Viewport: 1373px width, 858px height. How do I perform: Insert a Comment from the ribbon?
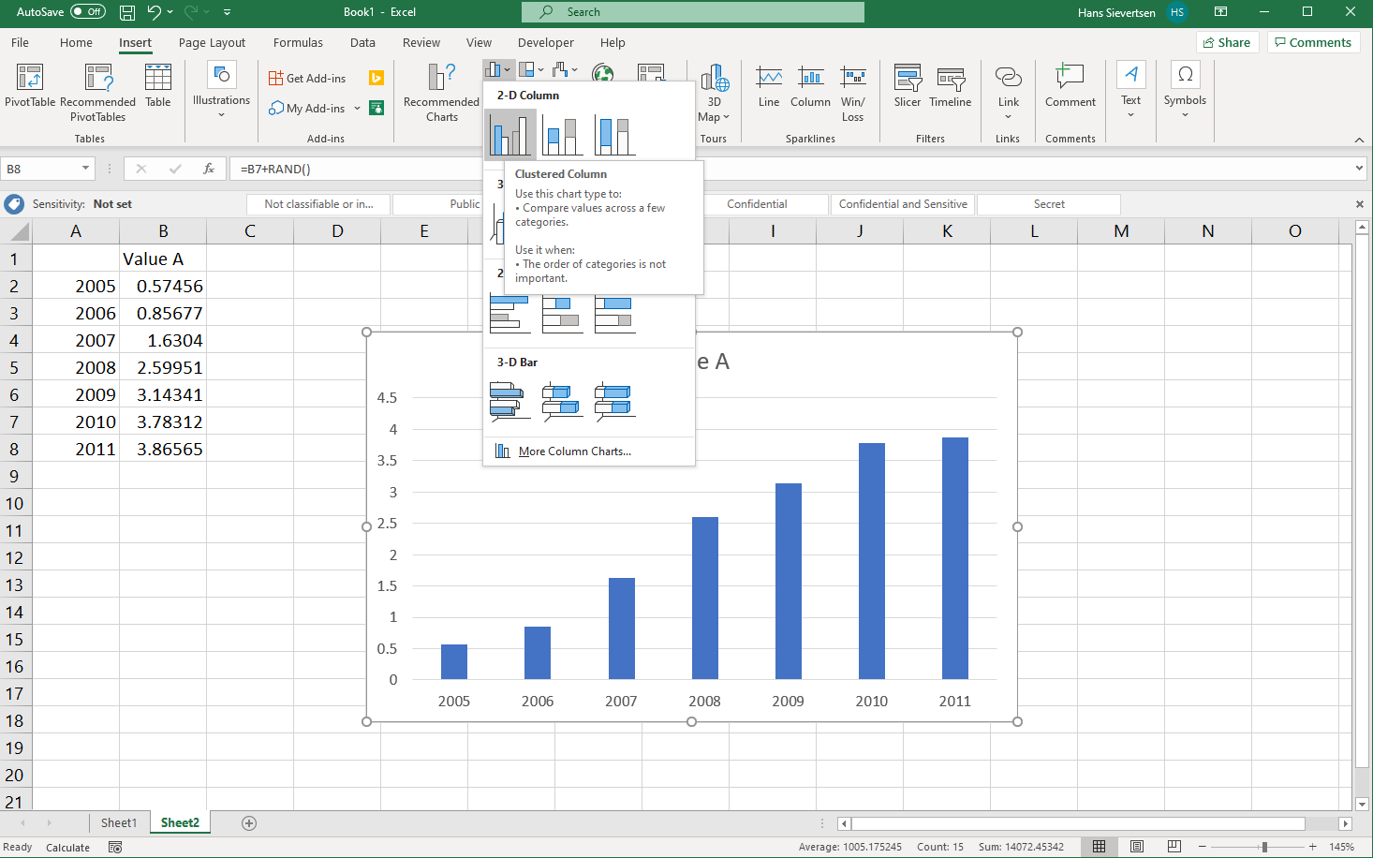1070,86
